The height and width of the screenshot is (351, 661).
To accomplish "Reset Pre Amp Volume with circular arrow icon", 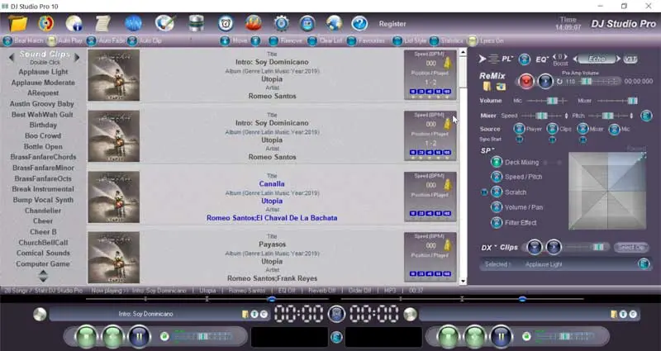I will pyautogui.click(x=559, y=81).
